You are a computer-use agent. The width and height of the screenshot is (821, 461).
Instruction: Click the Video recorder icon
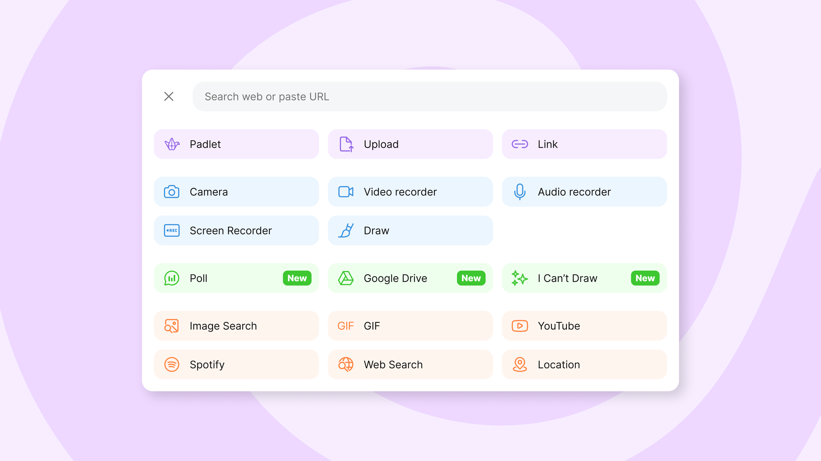[x=346, y=192]
